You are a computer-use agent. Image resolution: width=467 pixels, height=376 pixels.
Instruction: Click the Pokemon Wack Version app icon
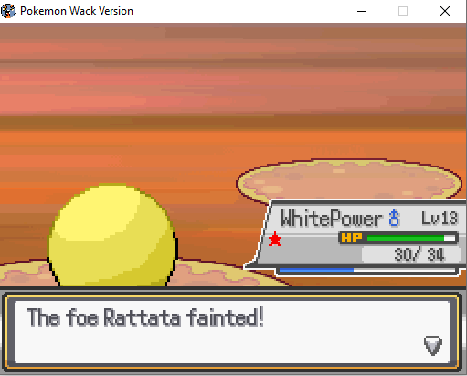(8, 11)
